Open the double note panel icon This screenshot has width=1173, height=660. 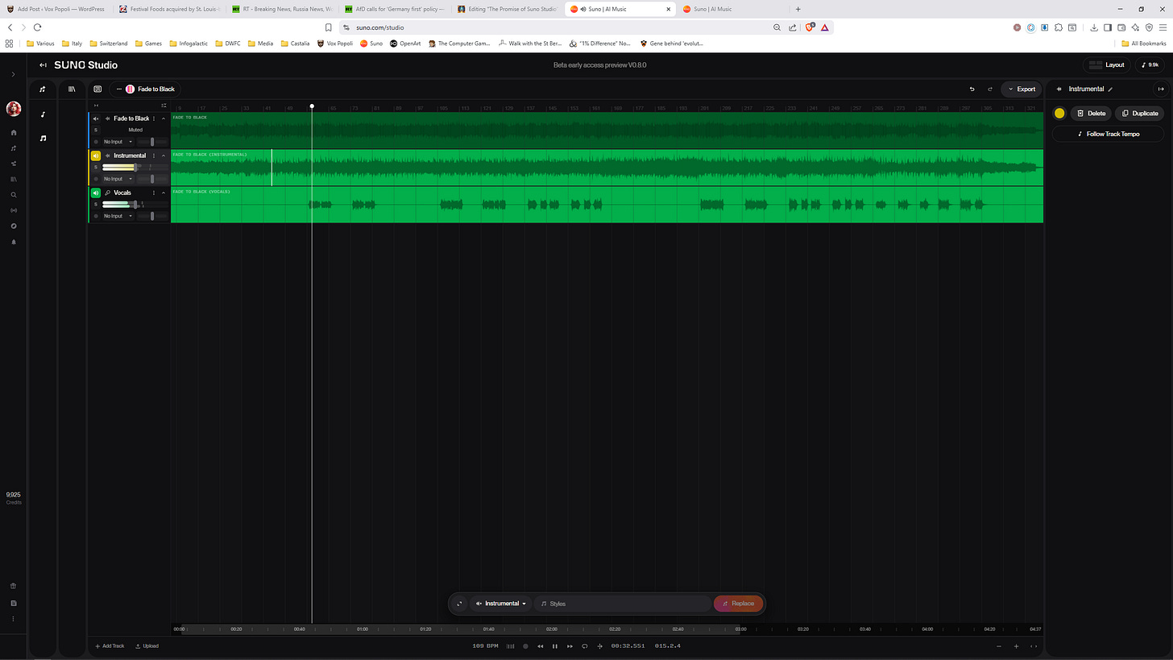(43, 139)
